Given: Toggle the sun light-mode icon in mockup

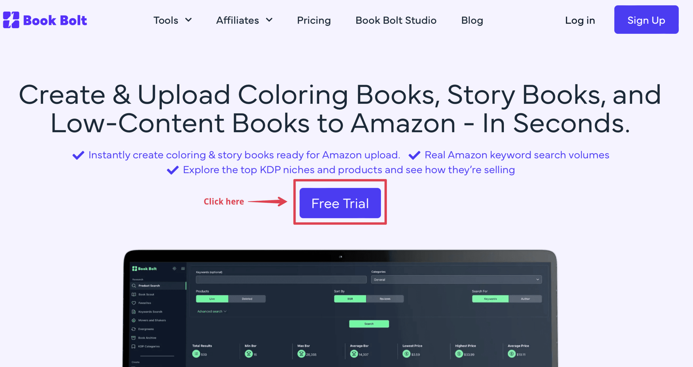Looking at the screenshot, I should [x=174, y=269].
